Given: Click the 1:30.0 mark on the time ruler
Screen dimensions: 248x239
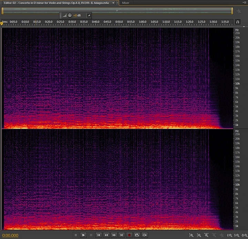Looking at the screenshot, I should 213,22.
